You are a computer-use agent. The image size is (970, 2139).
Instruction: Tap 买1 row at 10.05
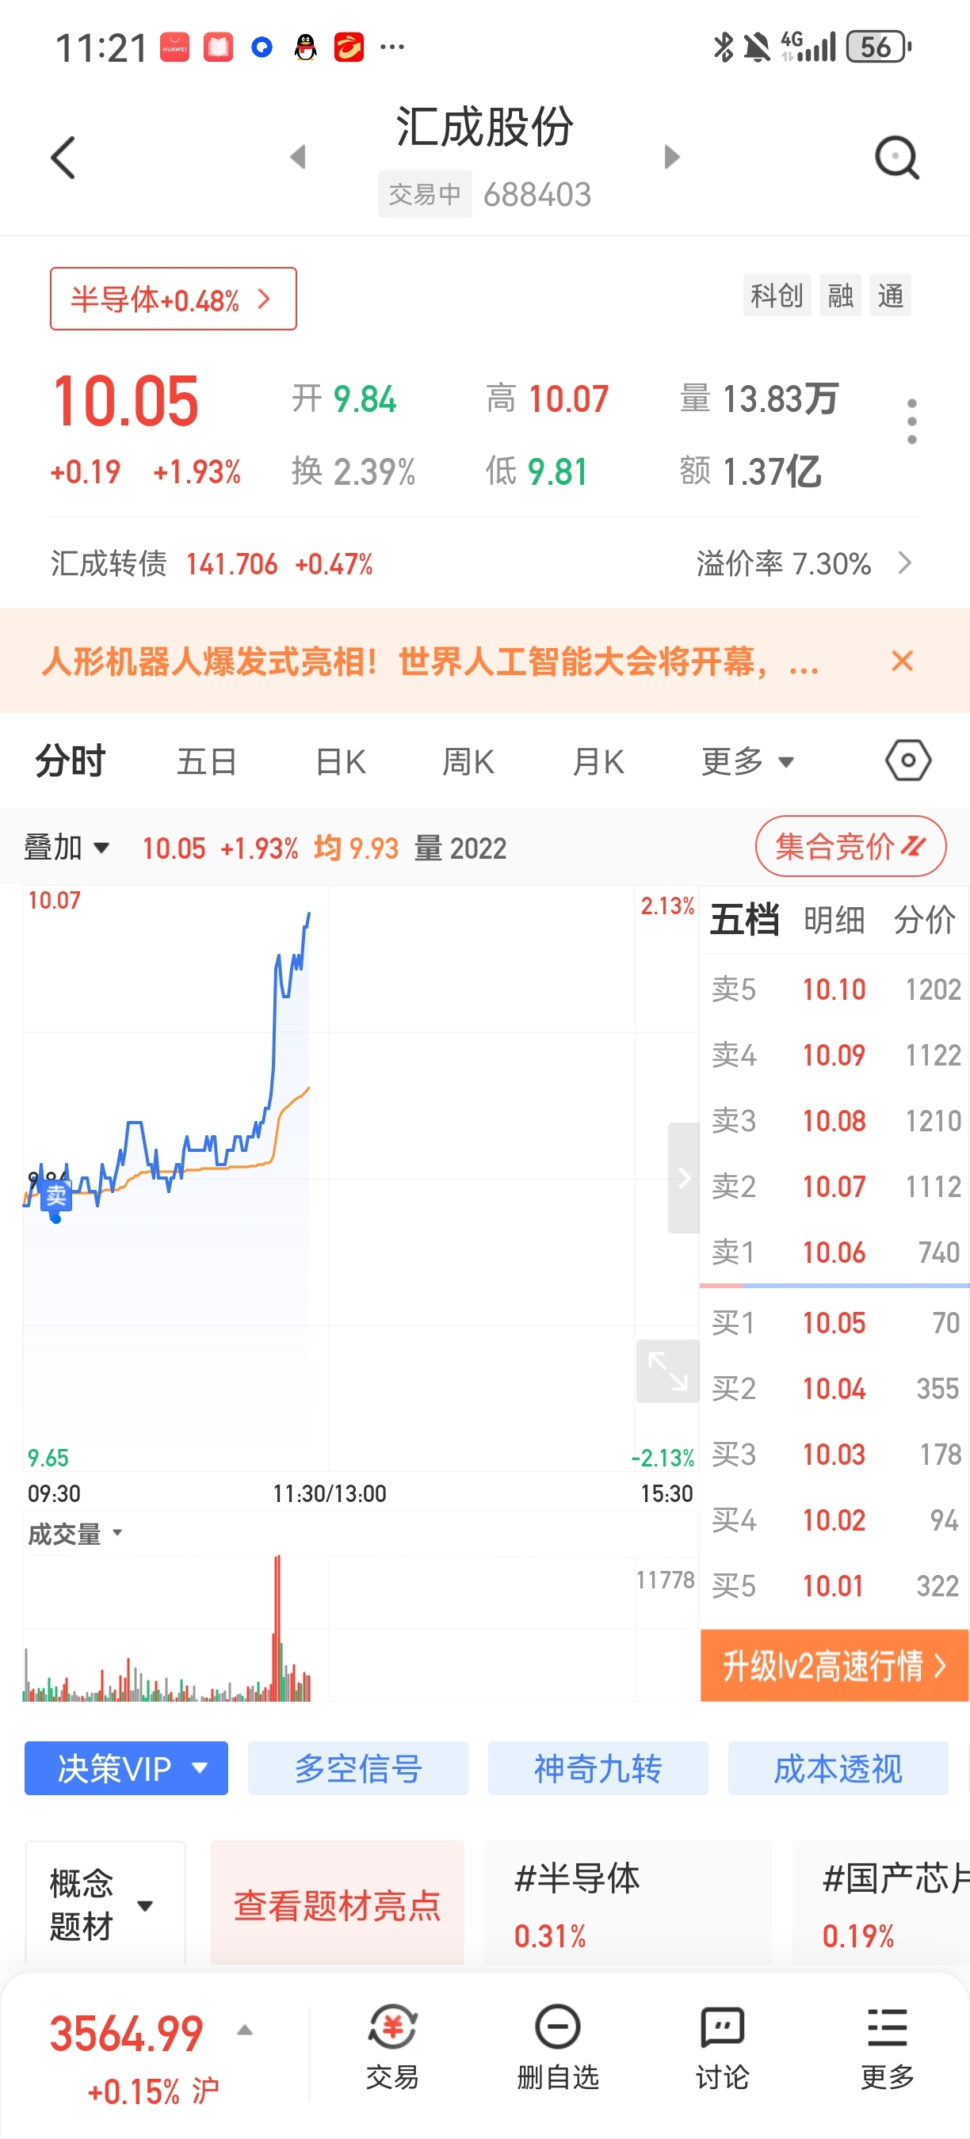tap(835, 1323)
